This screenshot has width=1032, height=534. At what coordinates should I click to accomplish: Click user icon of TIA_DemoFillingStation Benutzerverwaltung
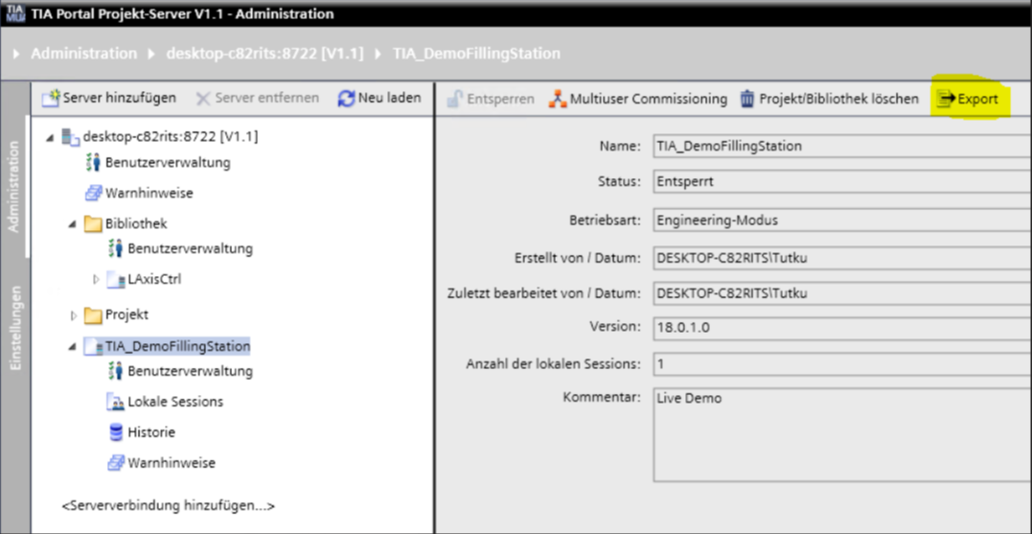click(116, 371)
